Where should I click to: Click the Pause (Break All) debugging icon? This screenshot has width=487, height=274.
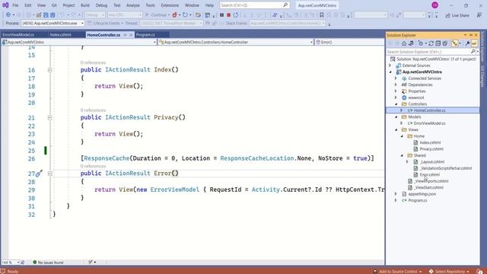[x=221, y=15]
